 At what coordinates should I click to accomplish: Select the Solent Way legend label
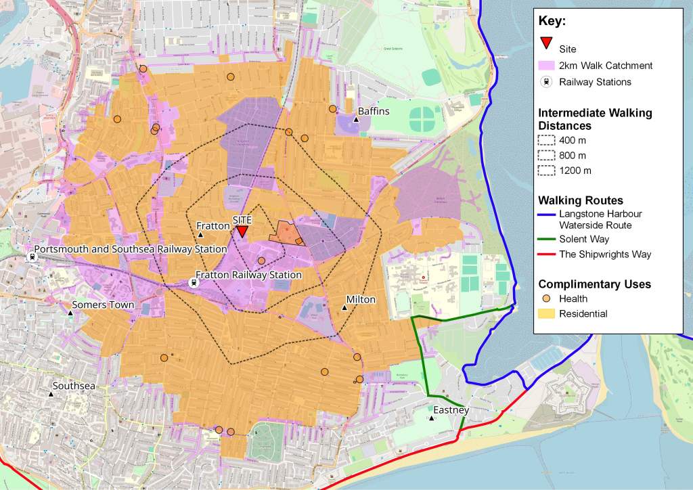[x=584, y=240]
